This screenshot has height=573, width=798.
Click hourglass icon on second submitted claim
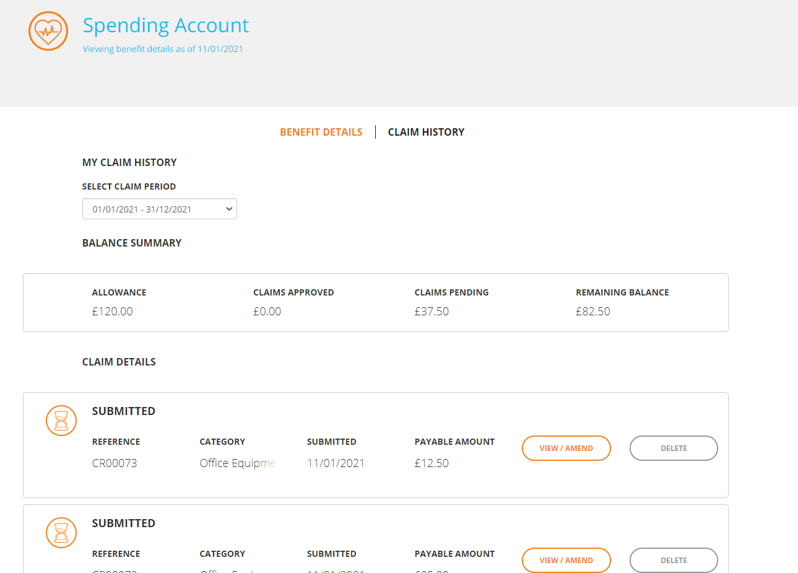(61, 533)
